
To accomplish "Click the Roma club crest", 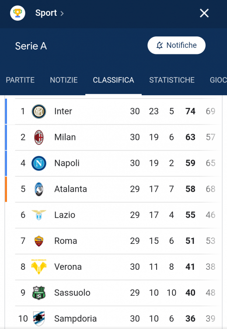I will (38, 241).
